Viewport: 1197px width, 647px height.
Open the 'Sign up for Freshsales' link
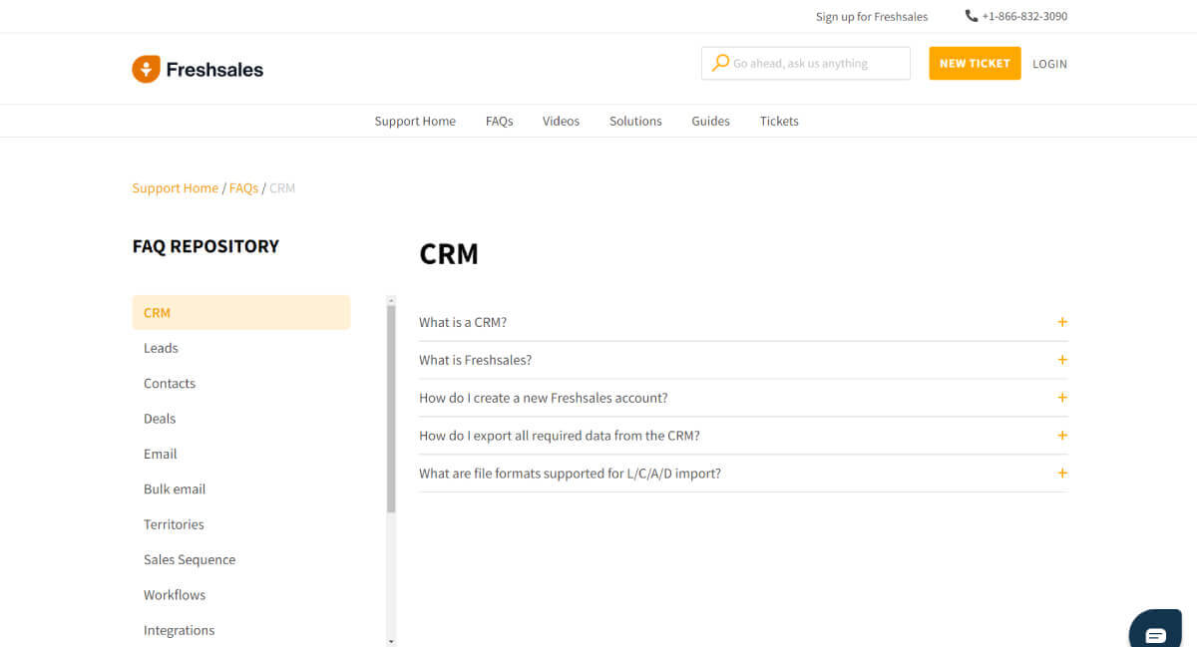tap(872, 16)
